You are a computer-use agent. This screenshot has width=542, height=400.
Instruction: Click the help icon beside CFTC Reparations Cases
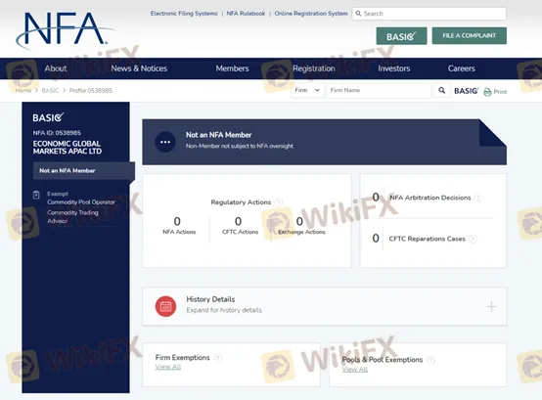click(x=473, y=239)
